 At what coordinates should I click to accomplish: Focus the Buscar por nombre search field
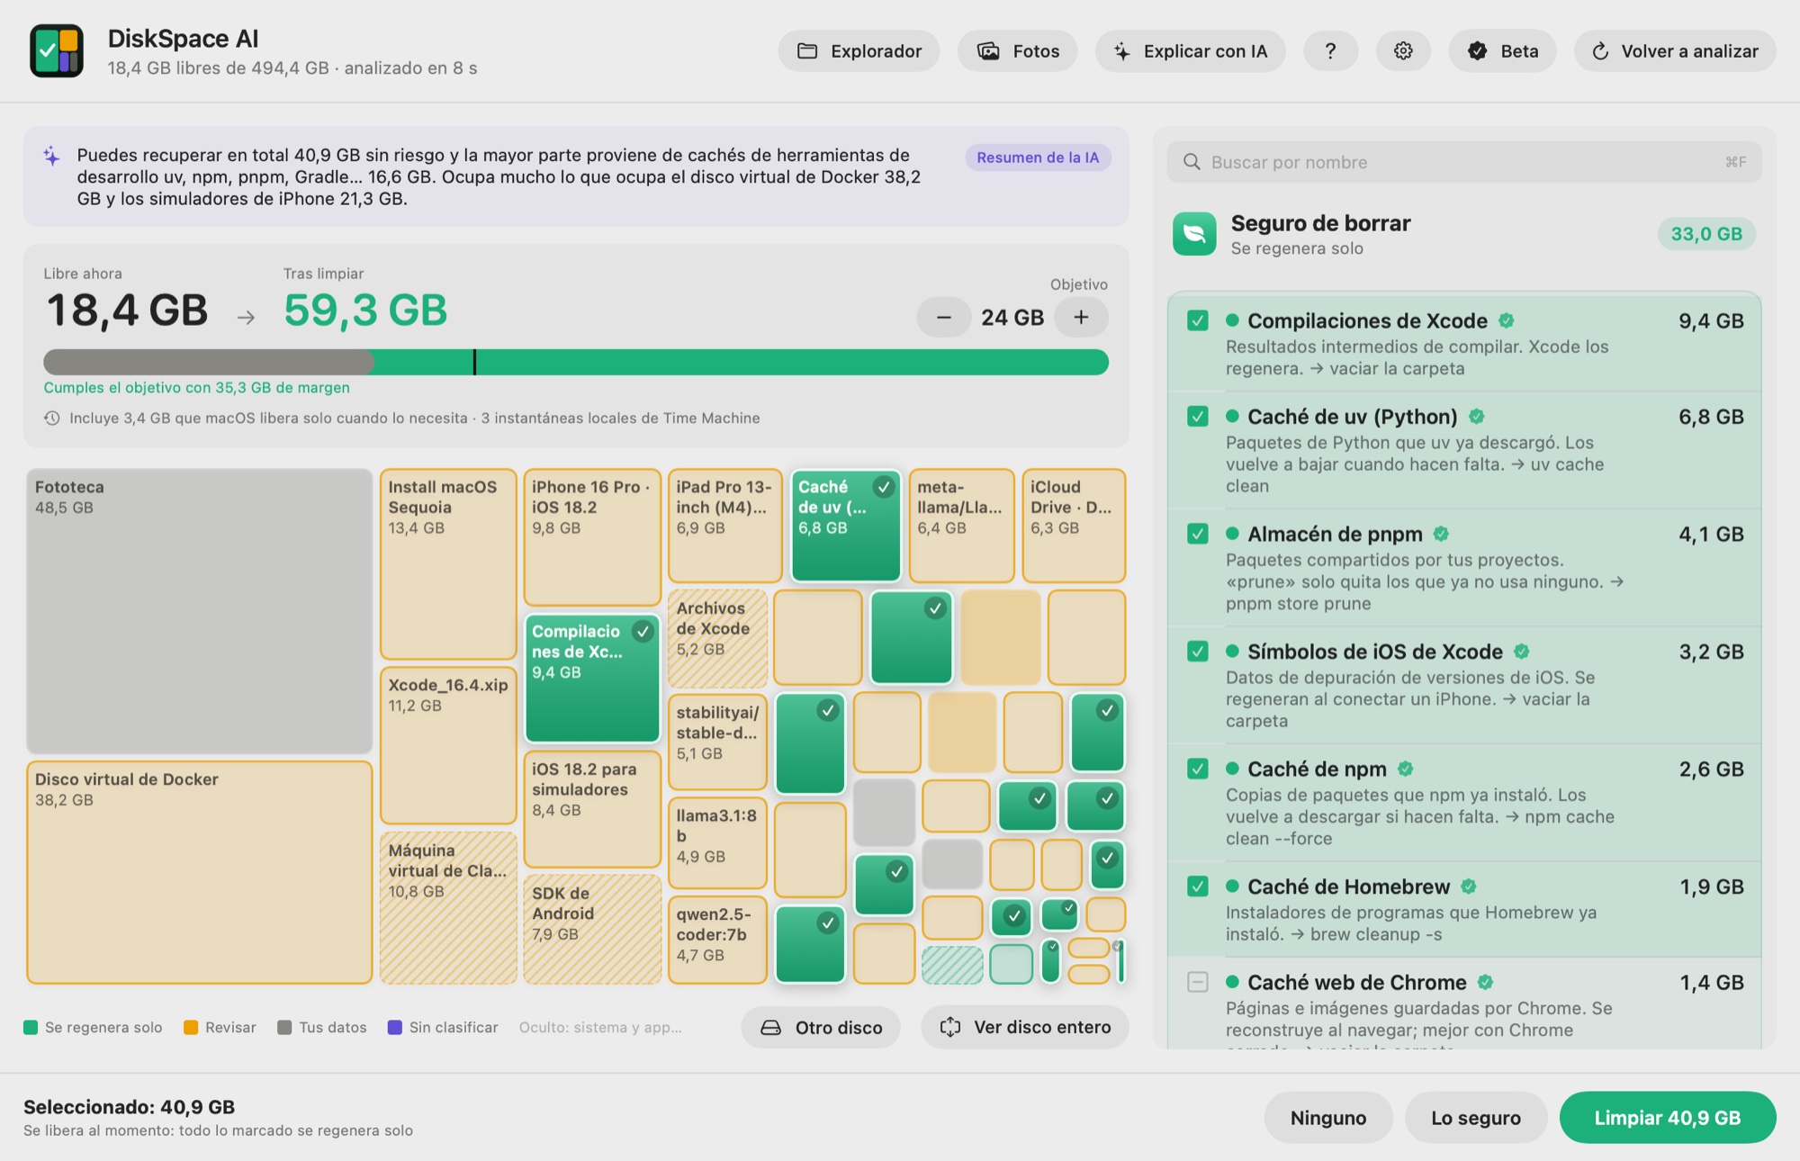click(x=1464, y=162)
